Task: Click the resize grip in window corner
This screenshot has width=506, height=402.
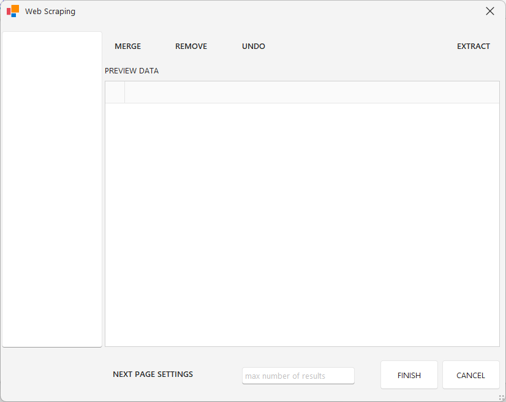Action: (501, 397)
